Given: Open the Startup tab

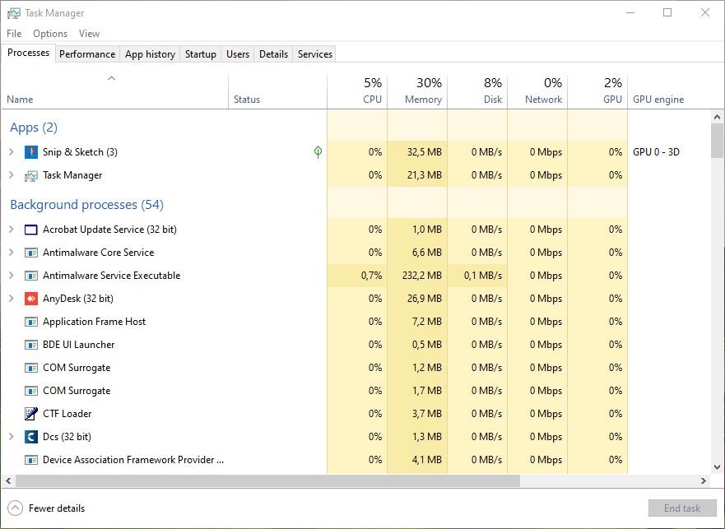Looking at the screenshot, I should pyautogui.click(x=200, y=54).
